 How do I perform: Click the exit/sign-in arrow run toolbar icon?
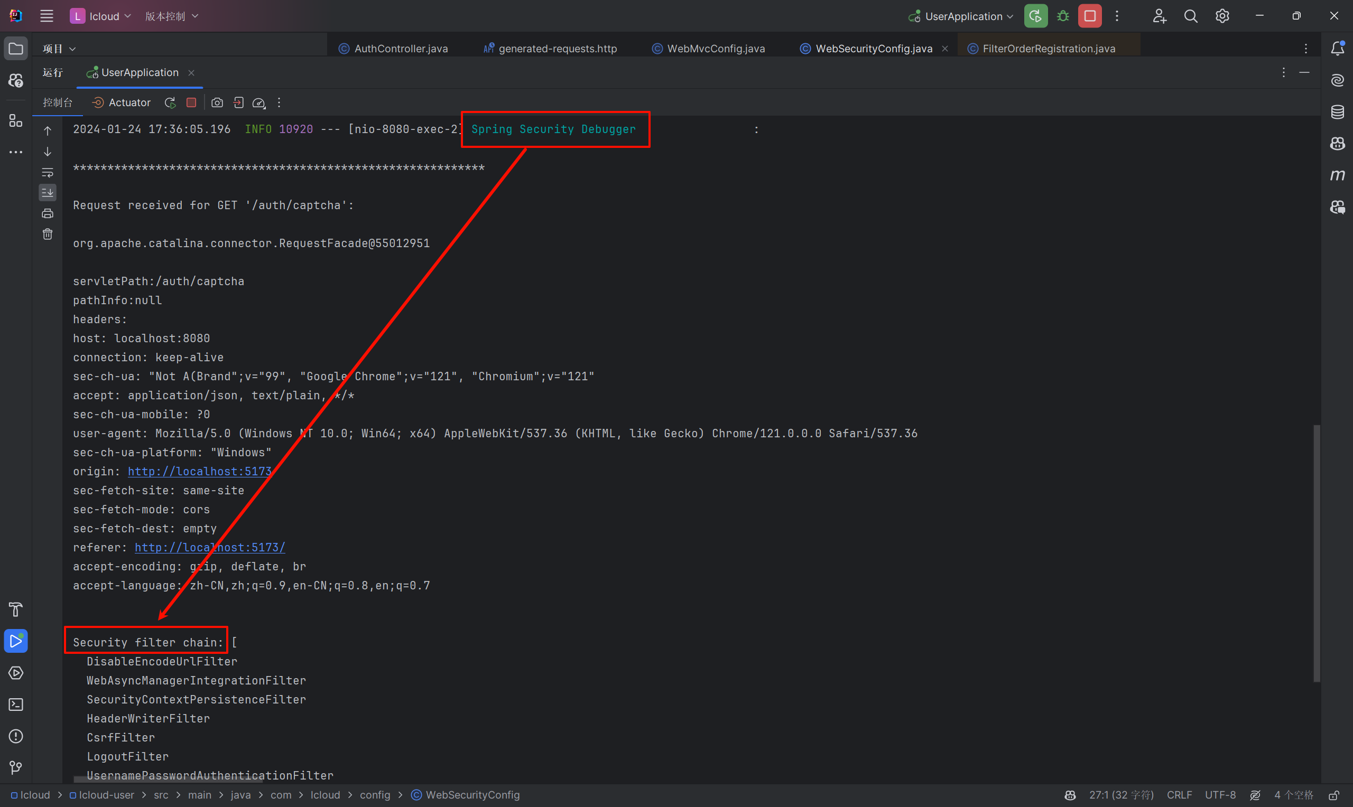coord(238,102)
